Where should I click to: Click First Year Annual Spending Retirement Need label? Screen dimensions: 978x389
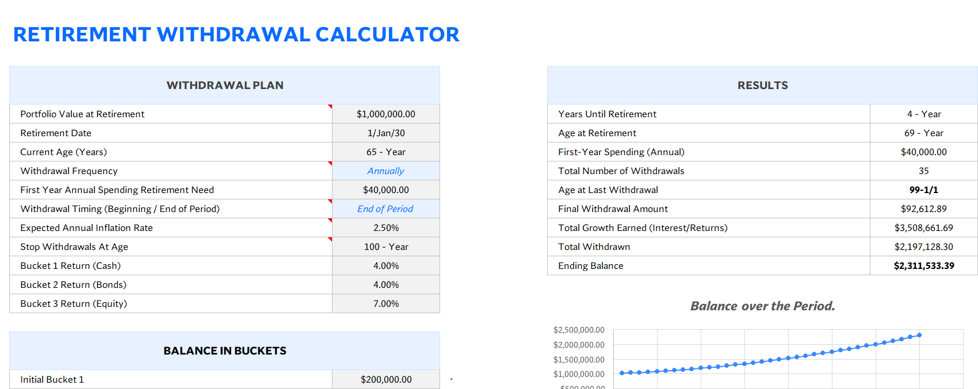point(117,190)
